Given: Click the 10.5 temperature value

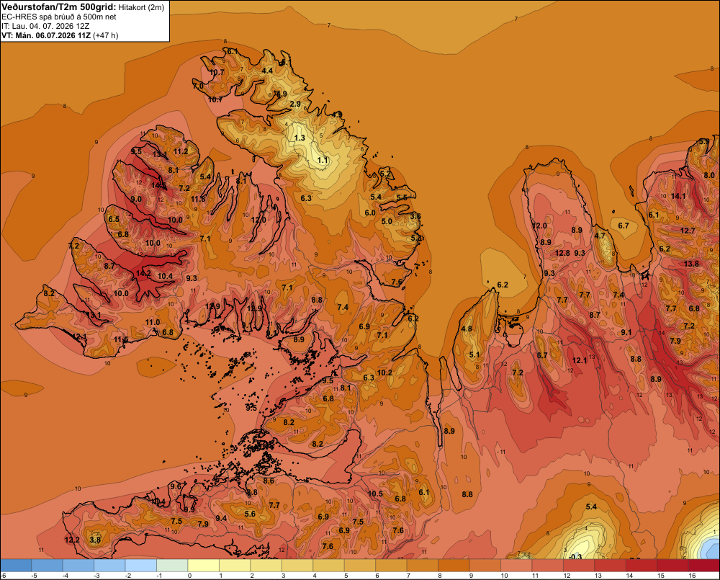Looking at the screenshot, I should coord(375,494).
